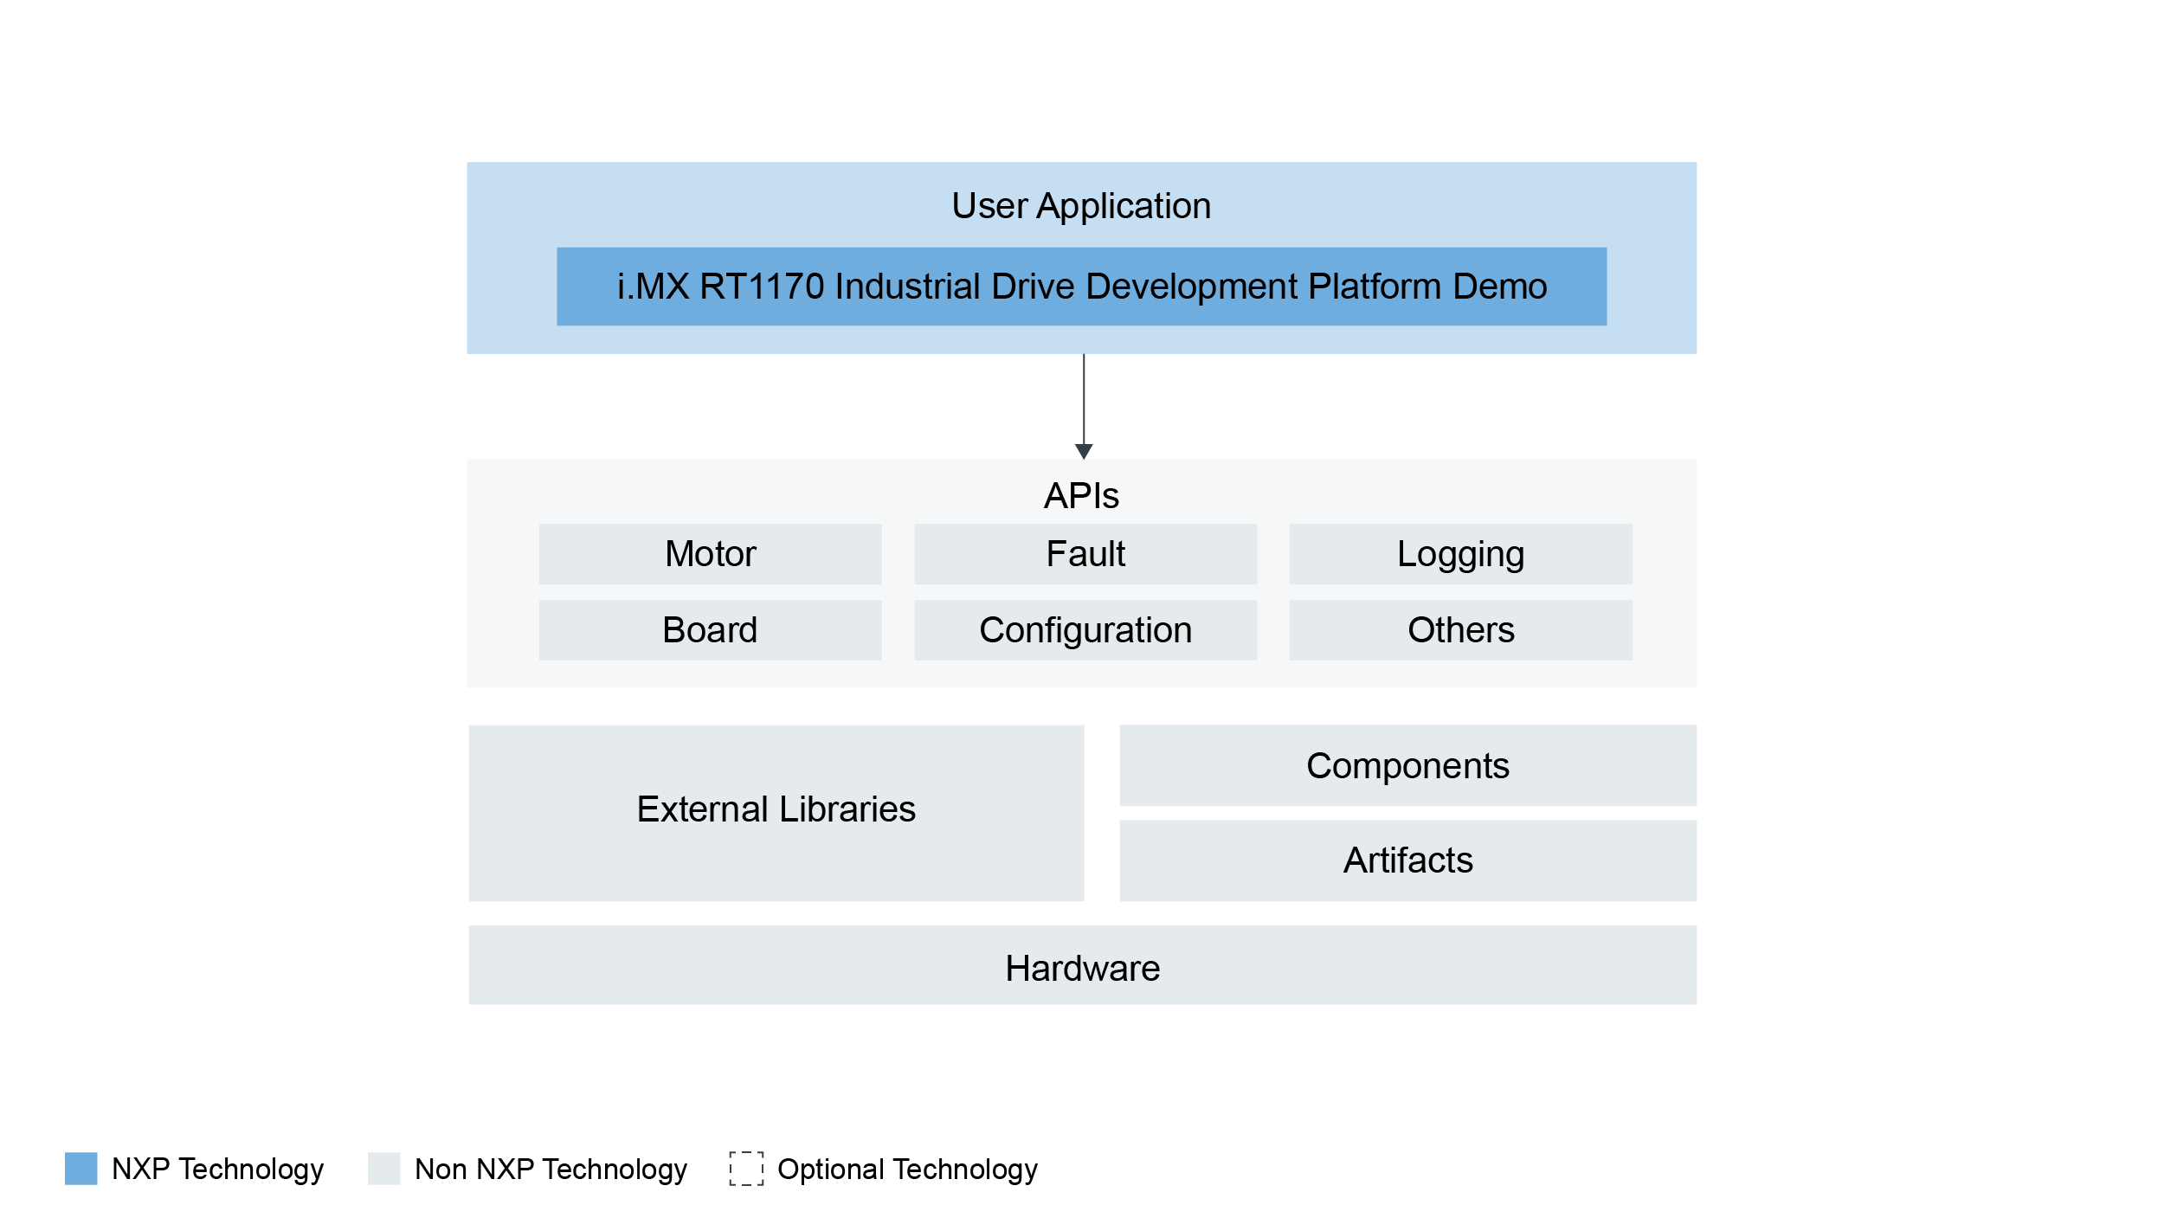Click the gray Non NXP Technology swatch
2164x1218 pixels.
(x=383, y=1169)
